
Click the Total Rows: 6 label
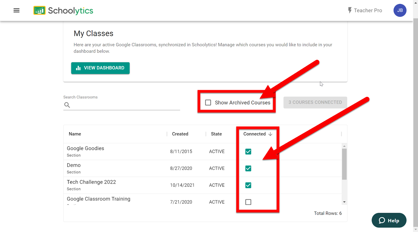coord(328,213)
